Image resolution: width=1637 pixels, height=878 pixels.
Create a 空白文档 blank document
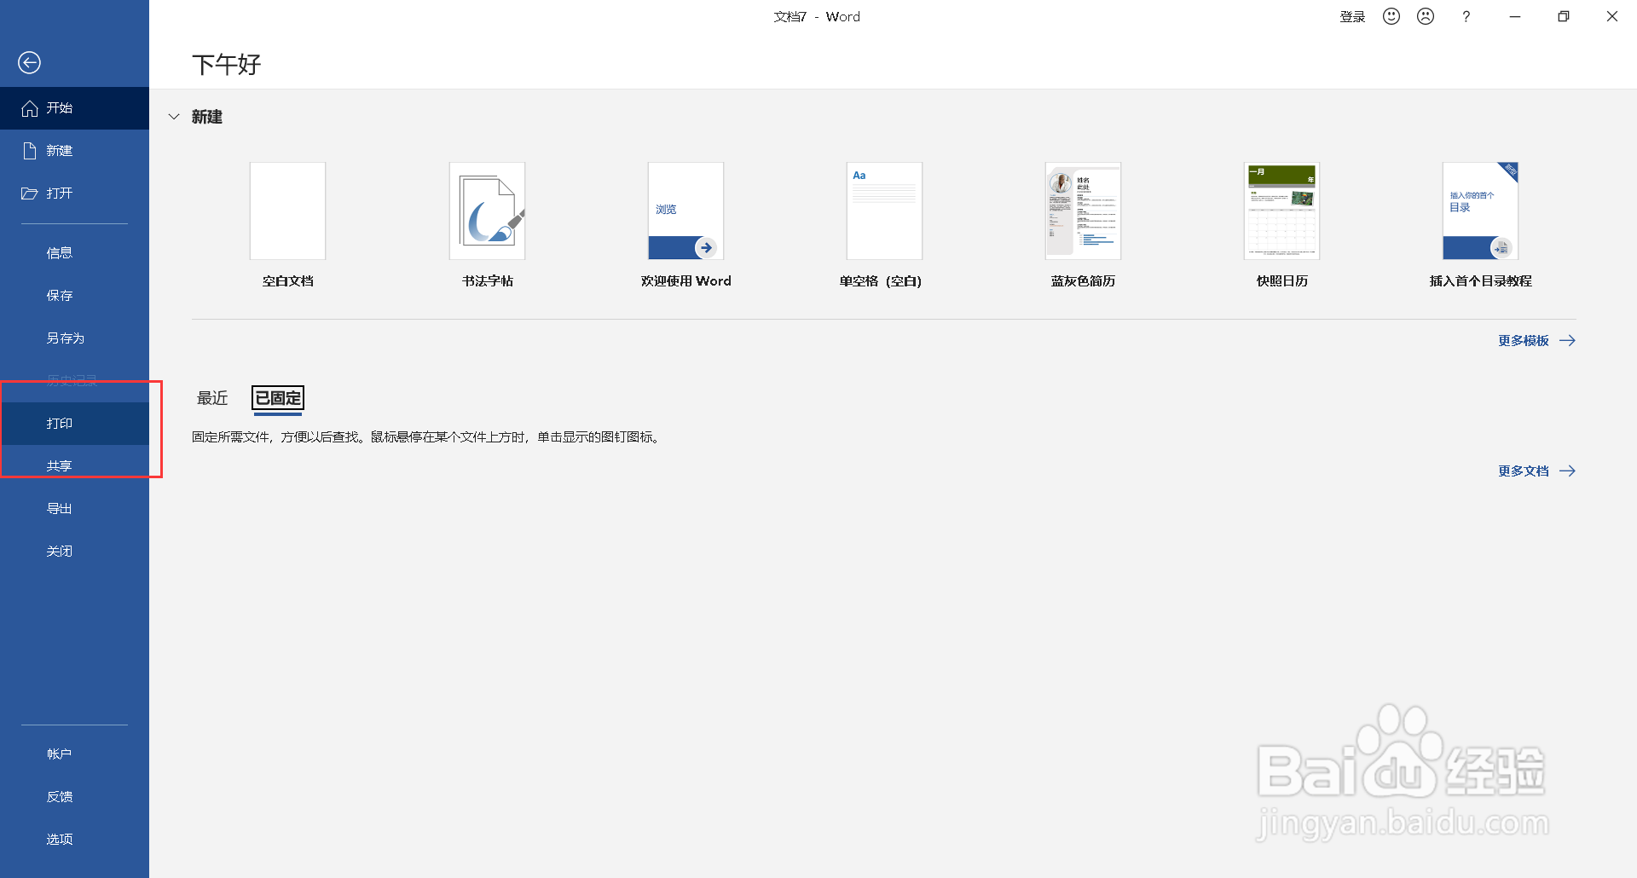point(287,225)
